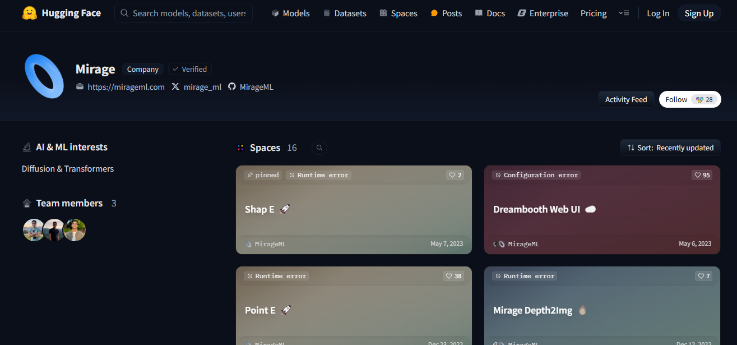Click the Spaces search magnifier icon
The width and height of the screenshot is (737, 345).
pos(319,148)
